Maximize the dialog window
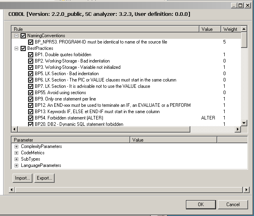This screenshot has height=216, width=254. [x=241, y=6]
